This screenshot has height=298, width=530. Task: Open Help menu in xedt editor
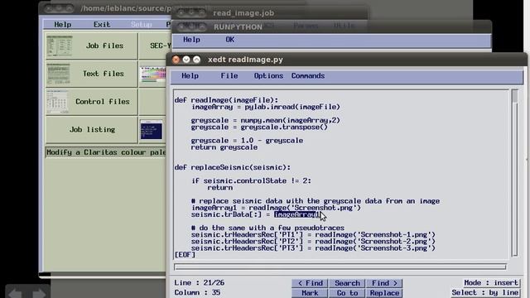(190, 75)
